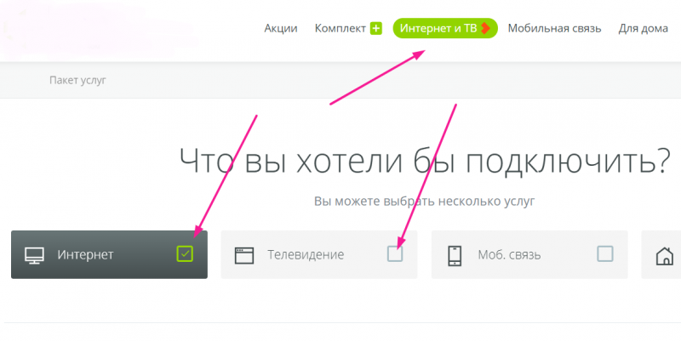Image resolution: width=681 pixels, height=341 pixels.
Task: Open the Для дома menu item
Action: tap(644, 29)
